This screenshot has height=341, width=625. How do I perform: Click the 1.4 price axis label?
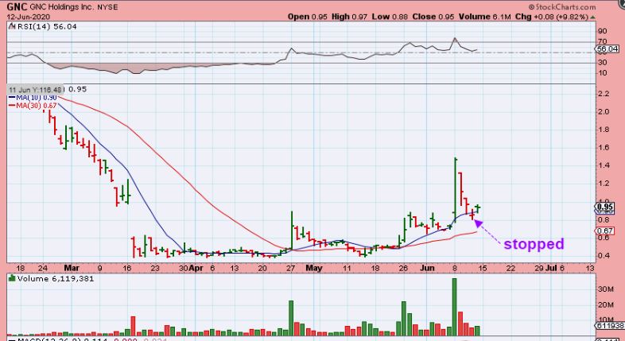[604, 165]
